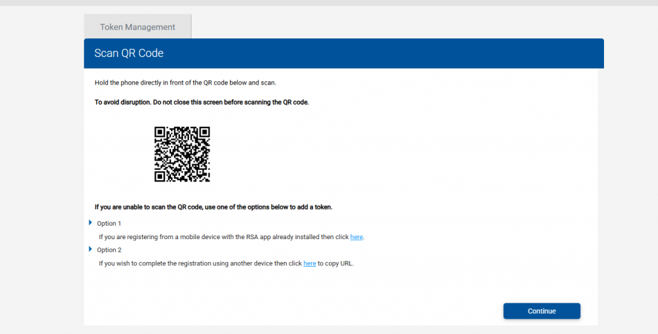Expand the Option 2 disclosure triangle
The height and width of the screenshot is (334, 658).
90,249
